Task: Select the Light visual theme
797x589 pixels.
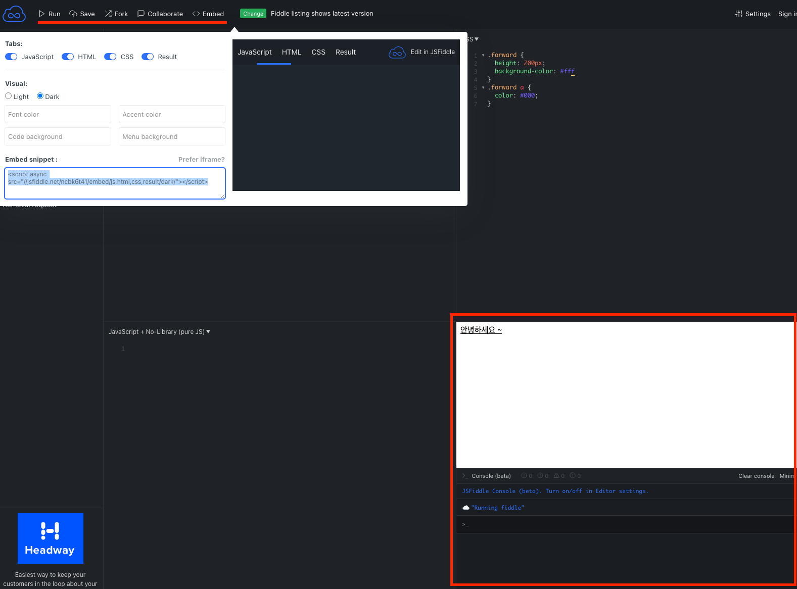Action: pyautogui.click(x=9, y=96)
